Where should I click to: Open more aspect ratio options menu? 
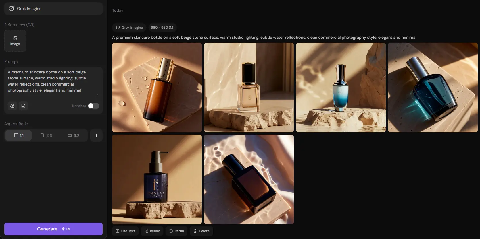(96, 135)
